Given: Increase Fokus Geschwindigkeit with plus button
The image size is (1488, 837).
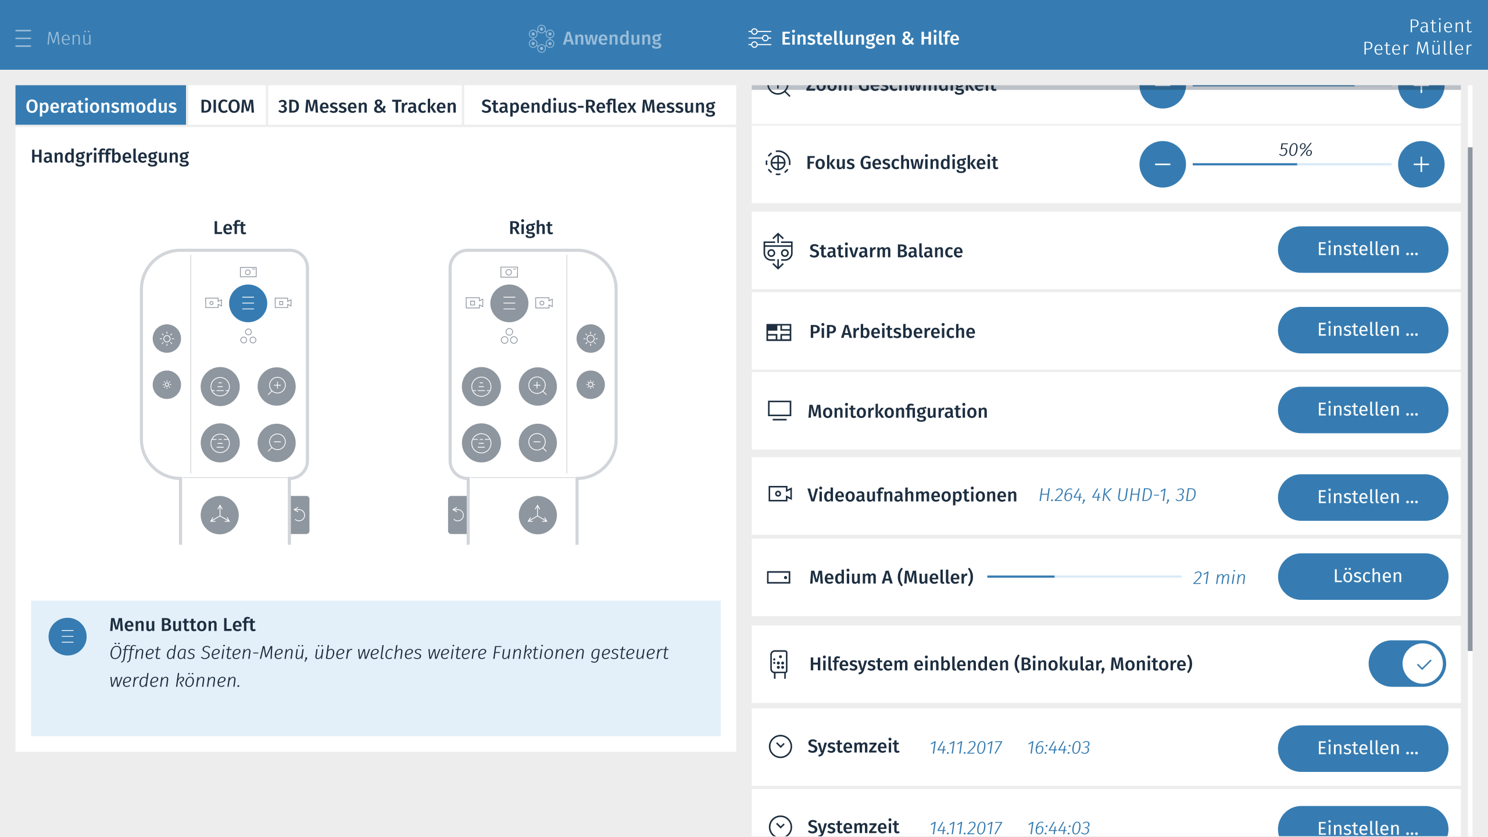Looking at the screenshot, I should pyautogui.click(x=1421, y=164).
